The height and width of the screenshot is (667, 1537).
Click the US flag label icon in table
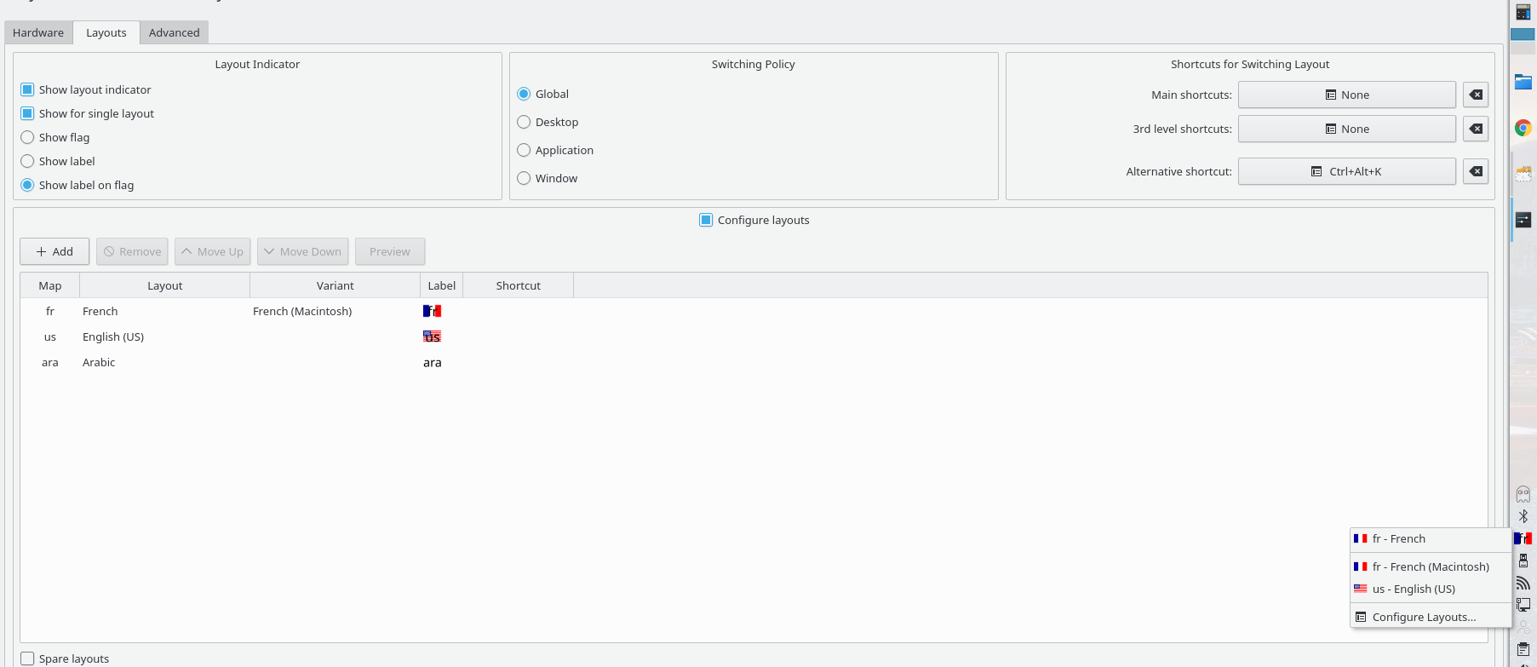(x=432, y=336)
